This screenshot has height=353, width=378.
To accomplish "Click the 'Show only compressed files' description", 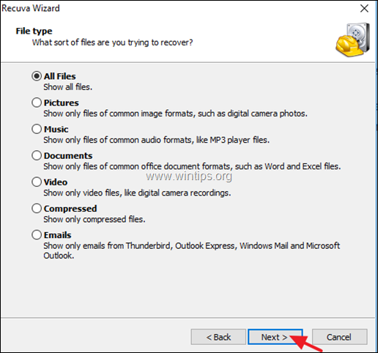I will click(94, 219).
